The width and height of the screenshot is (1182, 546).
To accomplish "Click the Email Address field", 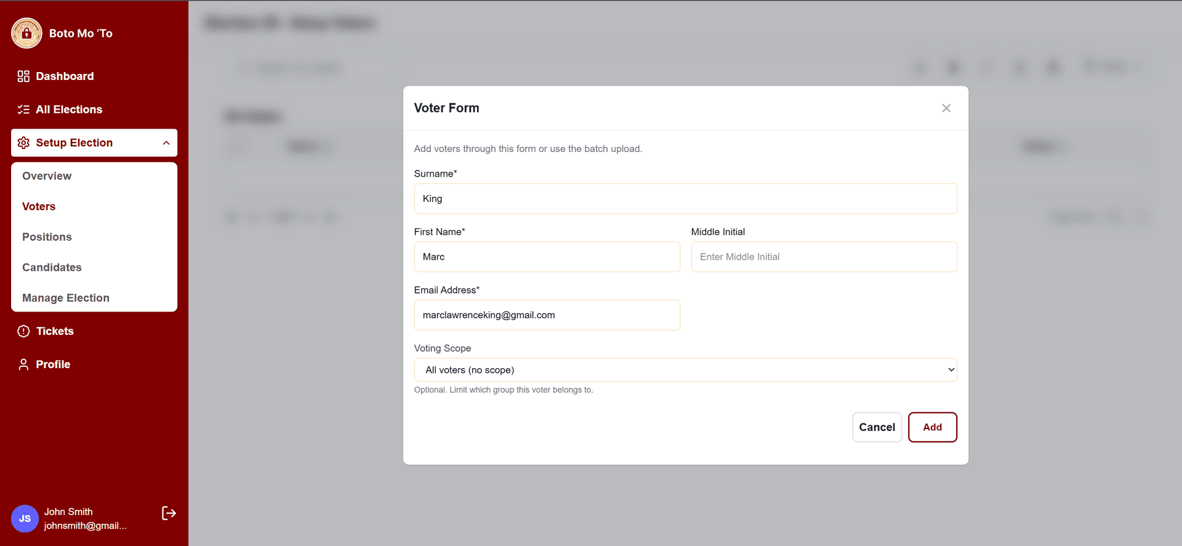I will pos(547,315).
